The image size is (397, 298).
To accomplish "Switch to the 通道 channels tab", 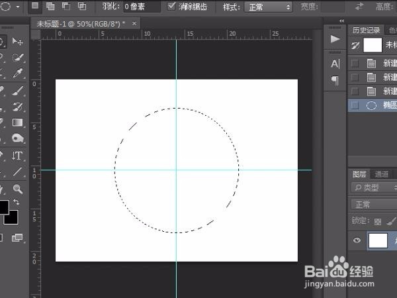I will [381, 174].
